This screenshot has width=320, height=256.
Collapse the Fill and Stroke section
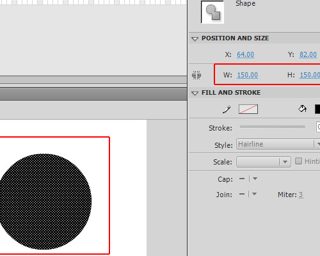(x=195, y=93)
